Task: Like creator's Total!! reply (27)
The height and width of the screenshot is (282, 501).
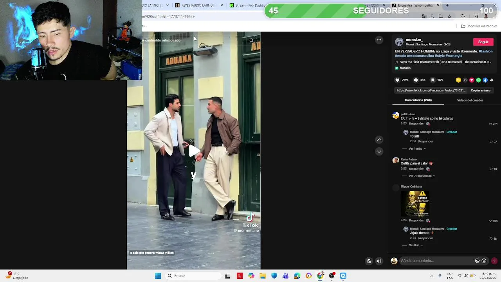Action: (493, 142)
